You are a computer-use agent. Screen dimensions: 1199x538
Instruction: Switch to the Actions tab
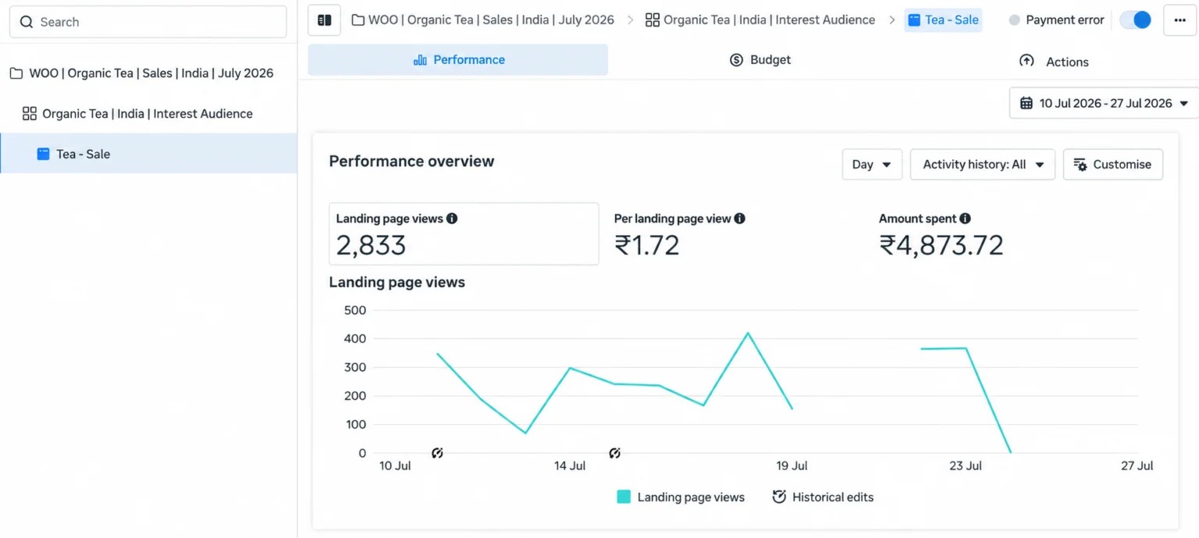click(1054, 62)
